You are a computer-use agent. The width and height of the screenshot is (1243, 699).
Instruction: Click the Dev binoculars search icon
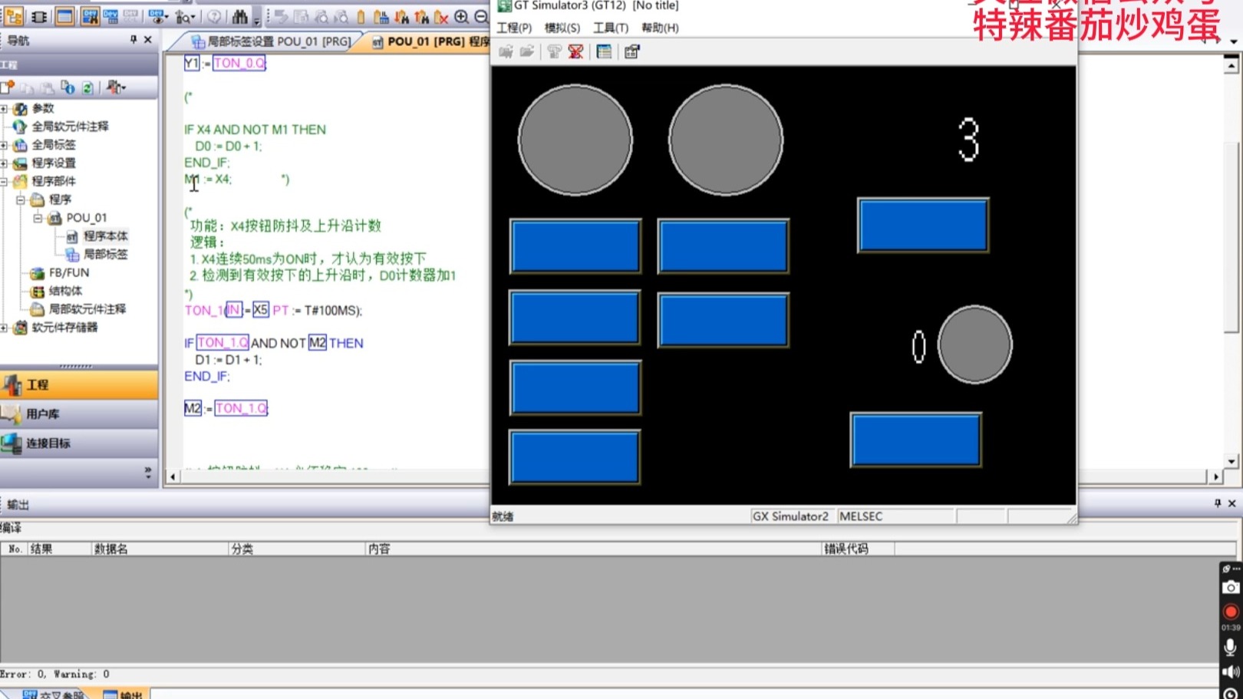click(x=90, y=16)
